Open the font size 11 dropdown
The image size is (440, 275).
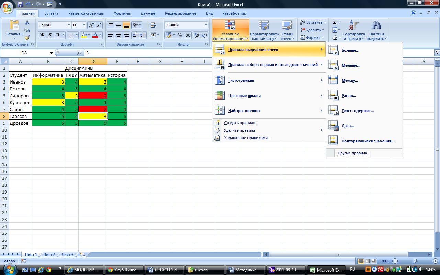pos(84,25)
